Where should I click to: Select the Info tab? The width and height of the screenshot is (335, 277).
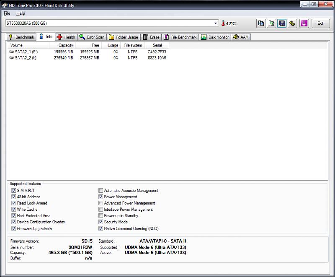click(46, 36)
